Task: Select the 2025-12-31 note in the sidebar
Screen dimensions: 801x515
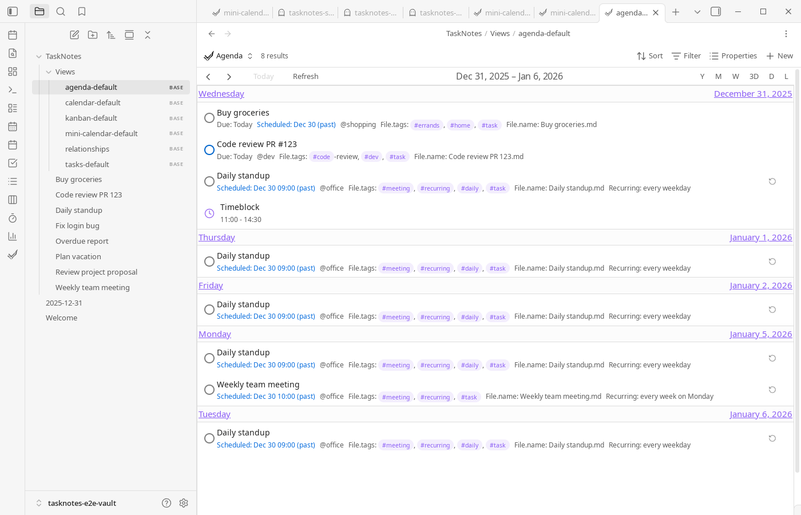Action: click(64, 303)
